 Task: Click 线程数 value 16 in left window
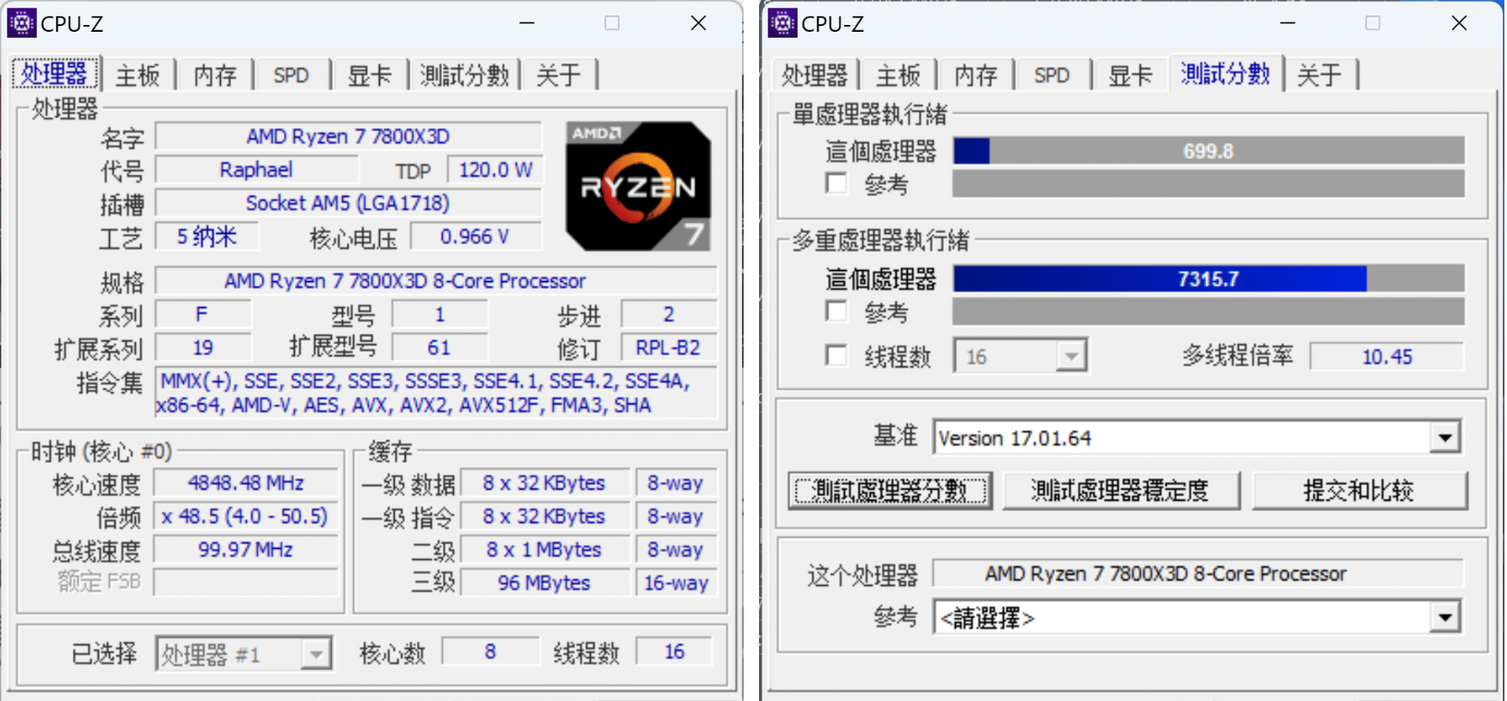(675, 652)
